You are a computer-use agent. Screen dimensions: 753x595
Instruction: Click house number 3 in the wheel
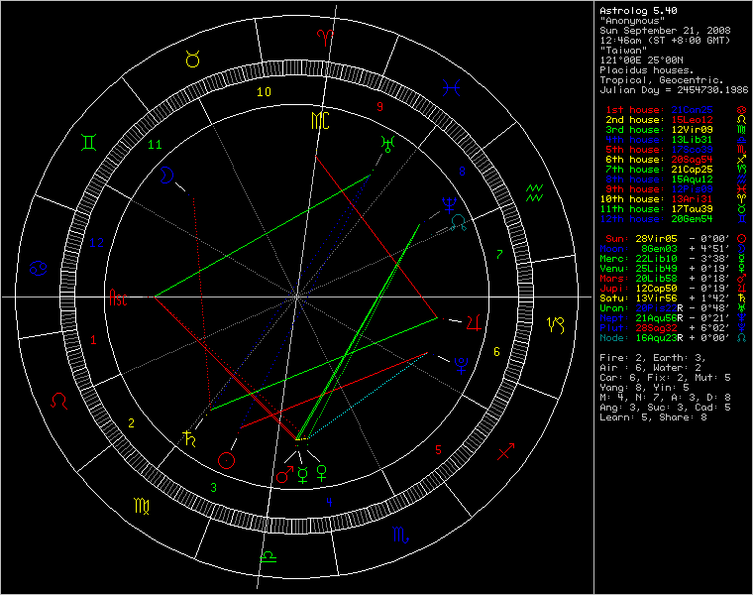tap(214, 487)
